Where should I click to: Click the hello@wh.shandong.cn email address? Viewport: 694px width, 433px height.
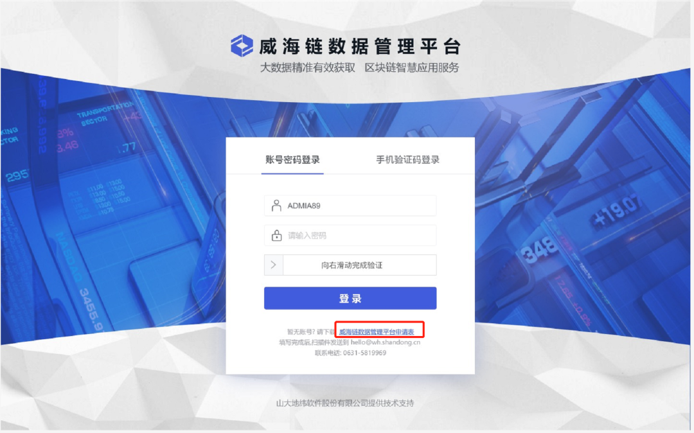click(386, 342)
